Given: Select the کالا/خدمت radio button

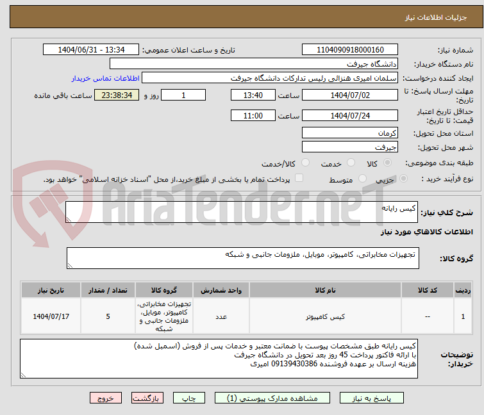Looking at the screenshot, I should [305, 163].
